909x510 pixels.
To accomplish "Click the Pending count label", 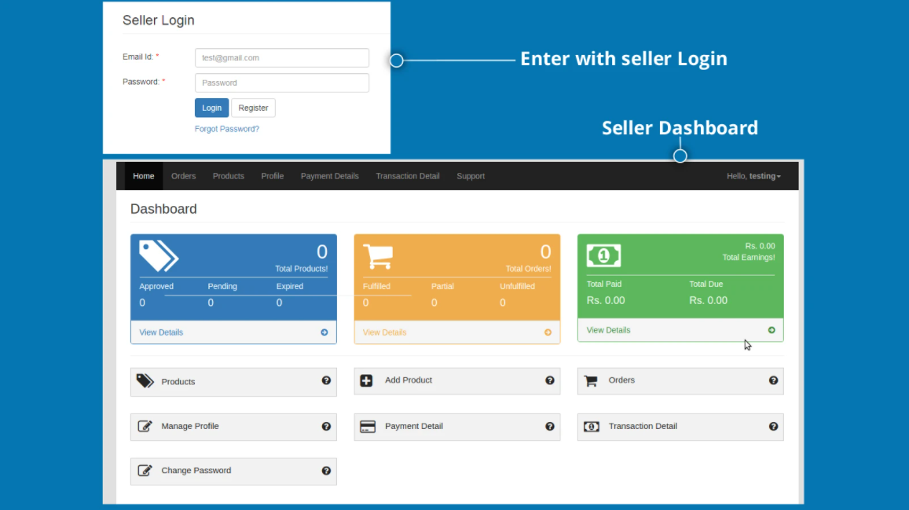I will pos(222,286).
